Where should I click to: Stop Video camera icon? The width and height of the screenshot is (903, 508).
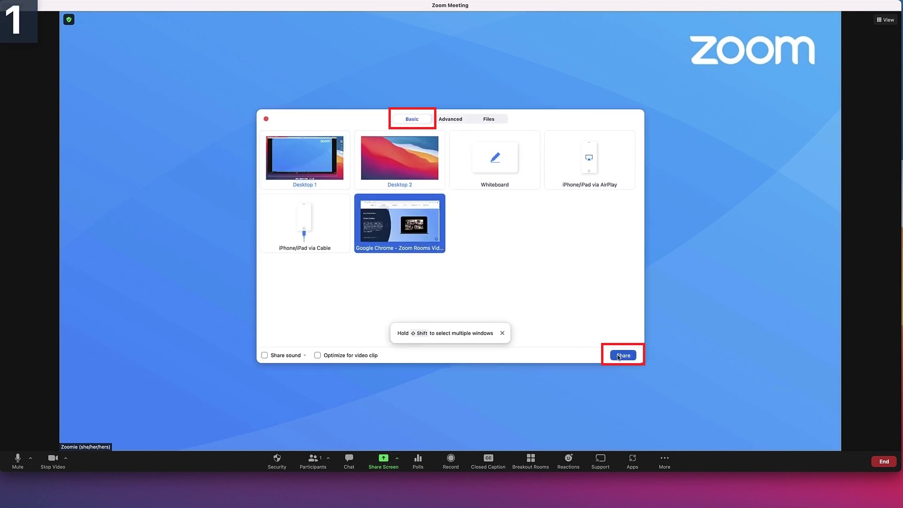click(53, 458)
